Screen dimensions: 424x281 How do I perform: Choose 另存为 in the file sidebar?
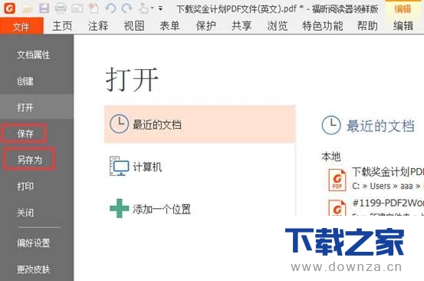(x=29, y=160)
